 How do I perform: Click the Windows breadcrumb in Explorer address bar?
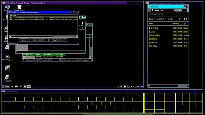pyautogui.click(x=157, y=11)
